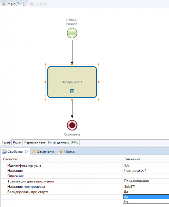
Task: Open the Sub871 editor tab
Action: coord(38,4)
